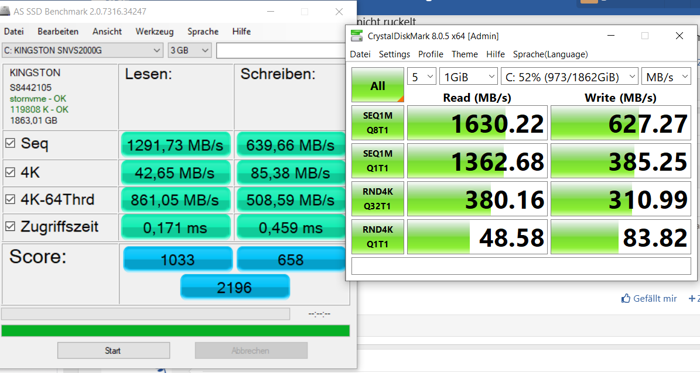This screenshot has height=373, width=700.
Task: Open Settings menu in CrystalDiskMark
Action: [394, 54]
